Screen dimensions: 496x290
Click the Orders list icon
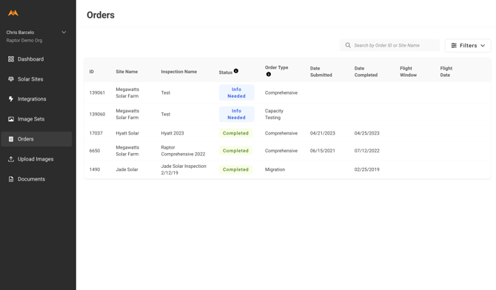pos(11,139)
